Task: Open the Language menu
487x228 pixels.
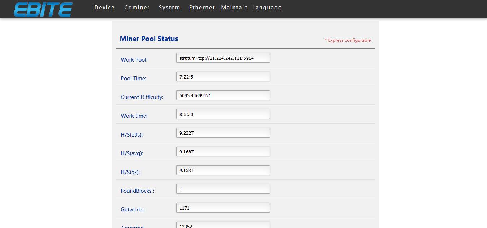Action: [x=267, y=8]
